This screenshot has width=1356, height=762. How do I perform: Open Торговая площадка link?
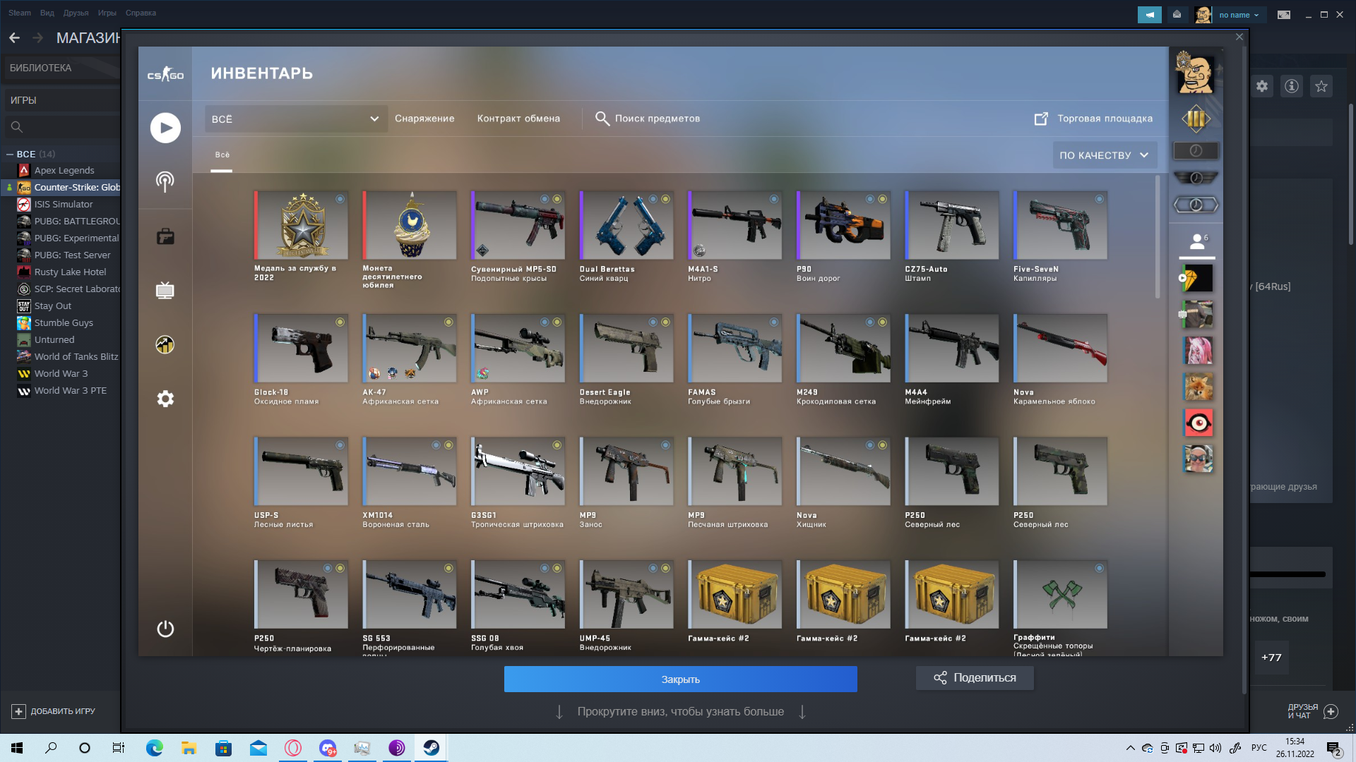1094,119
